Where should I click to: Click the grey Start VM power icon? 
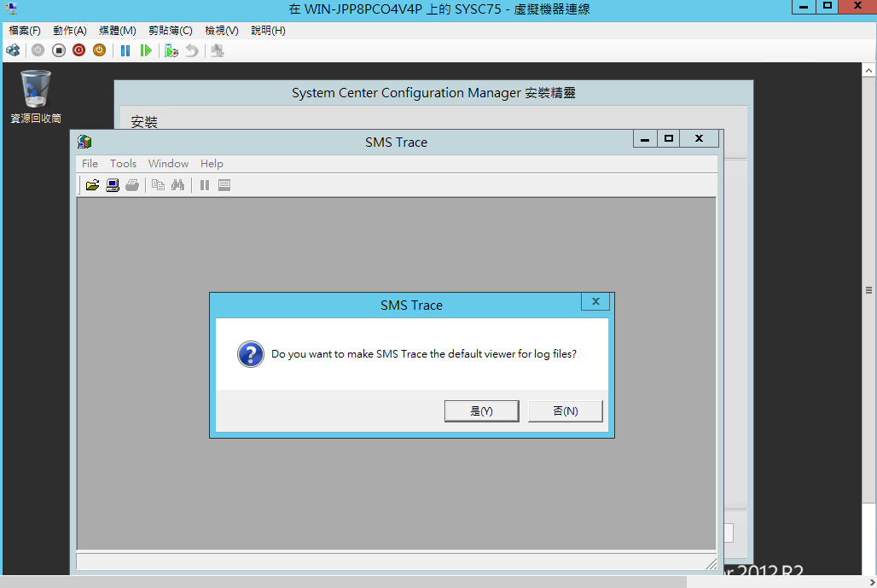38,50
